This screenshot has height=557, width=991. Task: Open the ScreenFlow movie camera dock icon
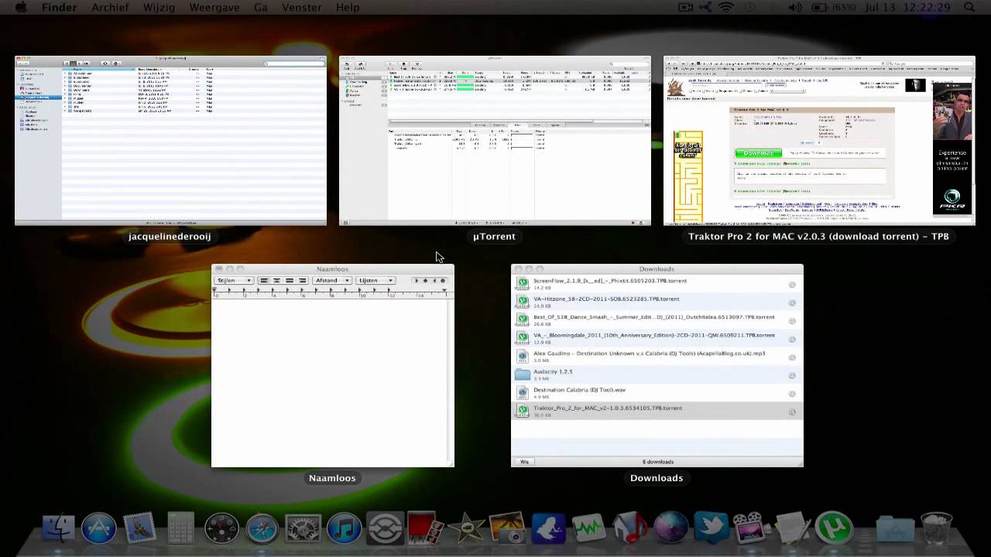coord(752,528)
